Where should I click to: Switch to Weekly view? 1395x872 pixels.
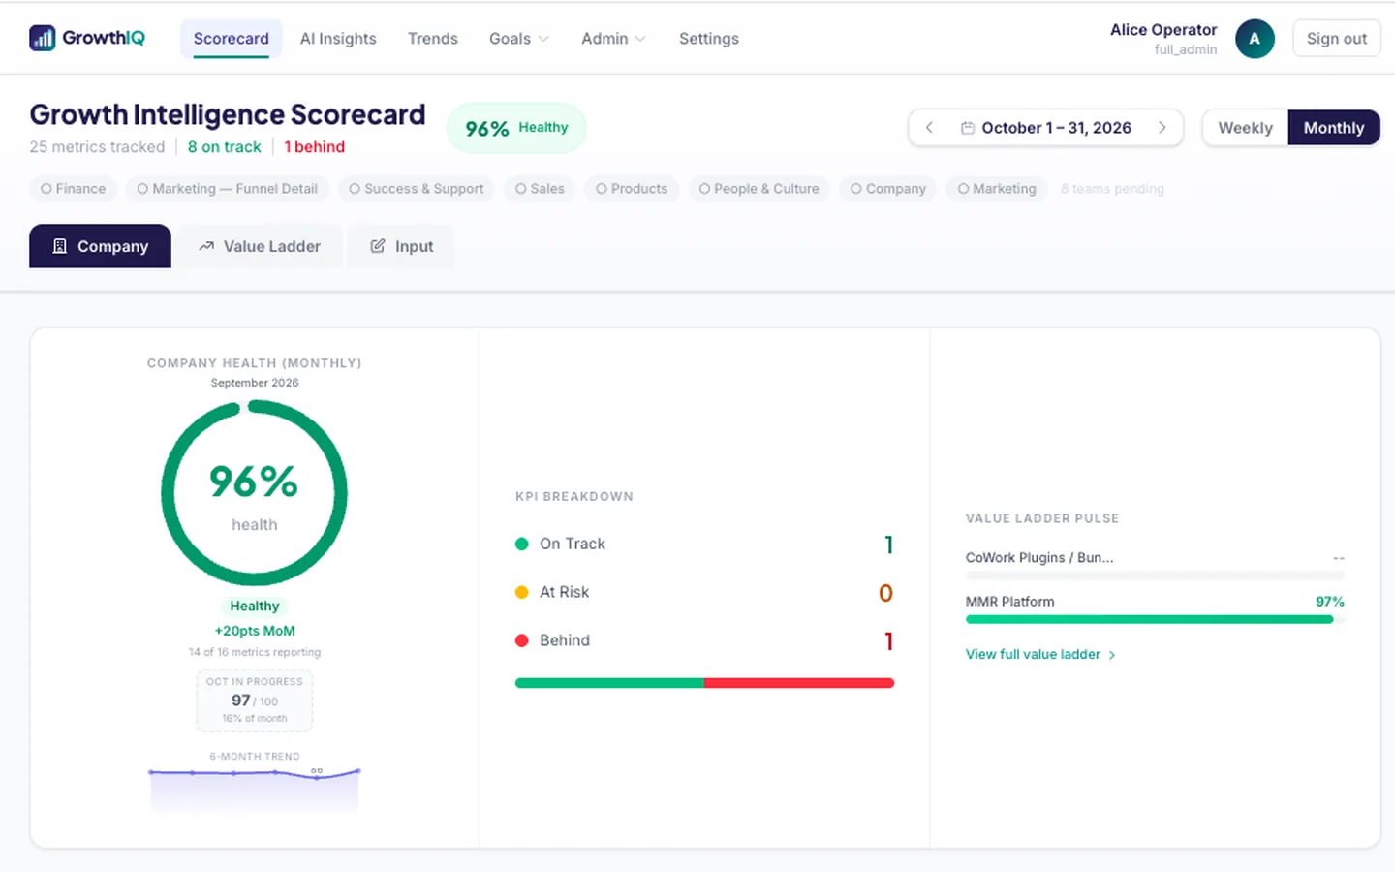pyautogui.click(x=1245, y=128)
